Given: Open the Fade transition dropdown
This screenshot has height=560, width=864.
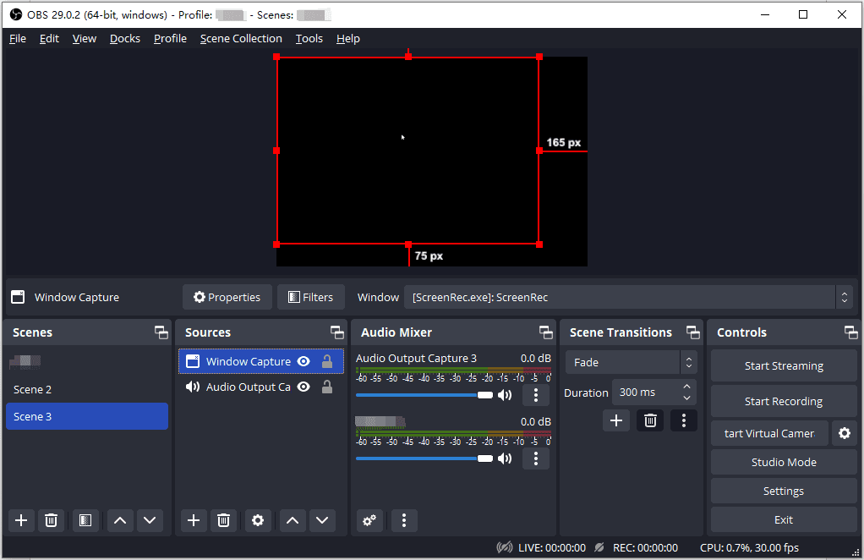Looking at the screenshot, I should click(x=631, y=362).
